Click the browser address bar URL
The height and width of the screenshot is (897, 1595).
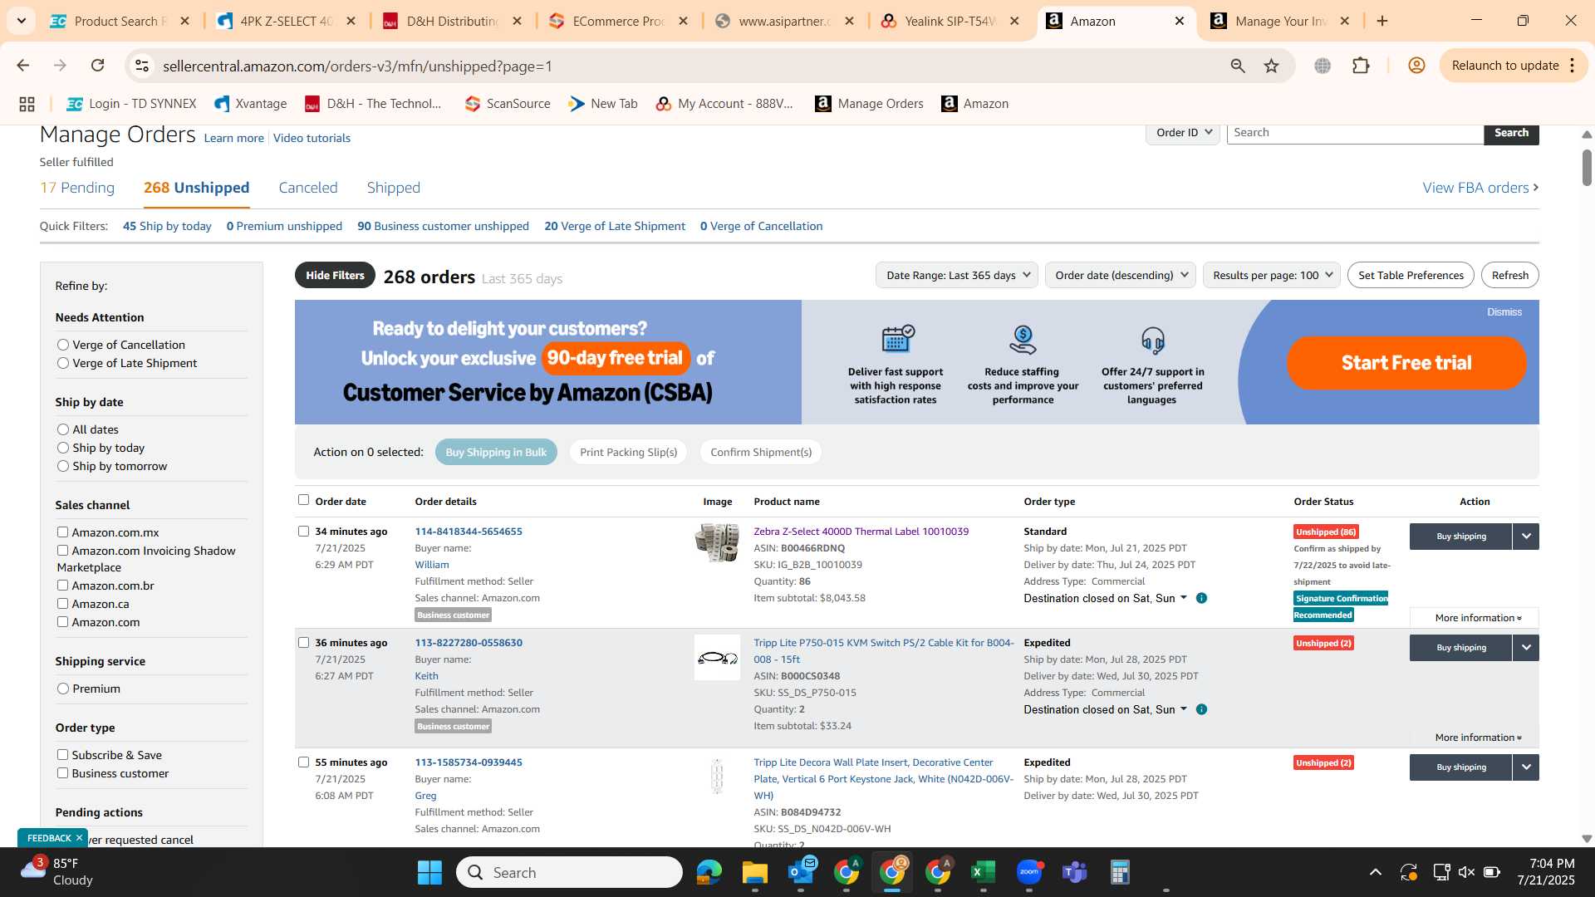point(357,66)
